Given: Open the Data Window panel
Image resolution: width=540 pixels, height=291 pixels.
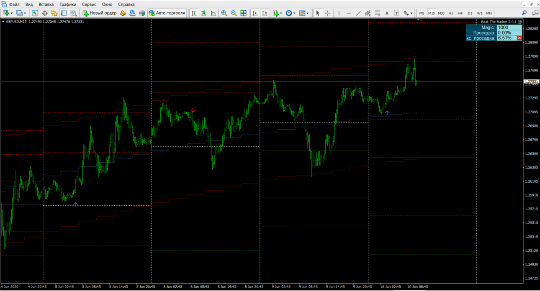Looking at the screenshot, I should [45, 13].
